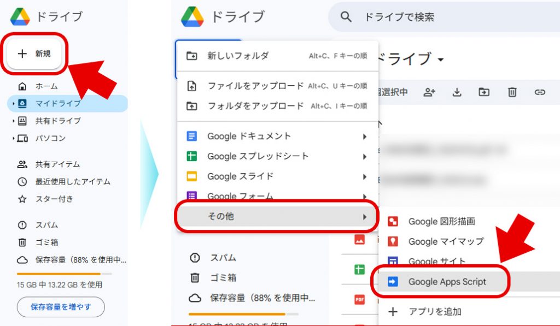Click the Drive logo in left panel

(x=20, y=16)
